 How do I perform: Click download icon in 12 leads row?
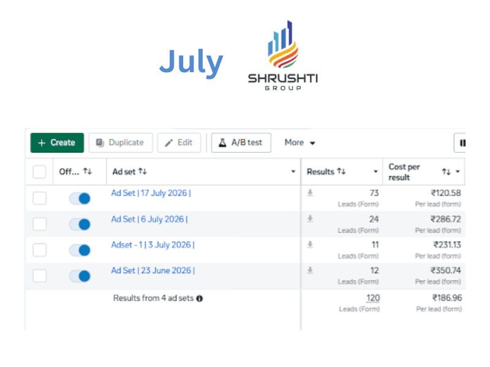tap(310, 270)
